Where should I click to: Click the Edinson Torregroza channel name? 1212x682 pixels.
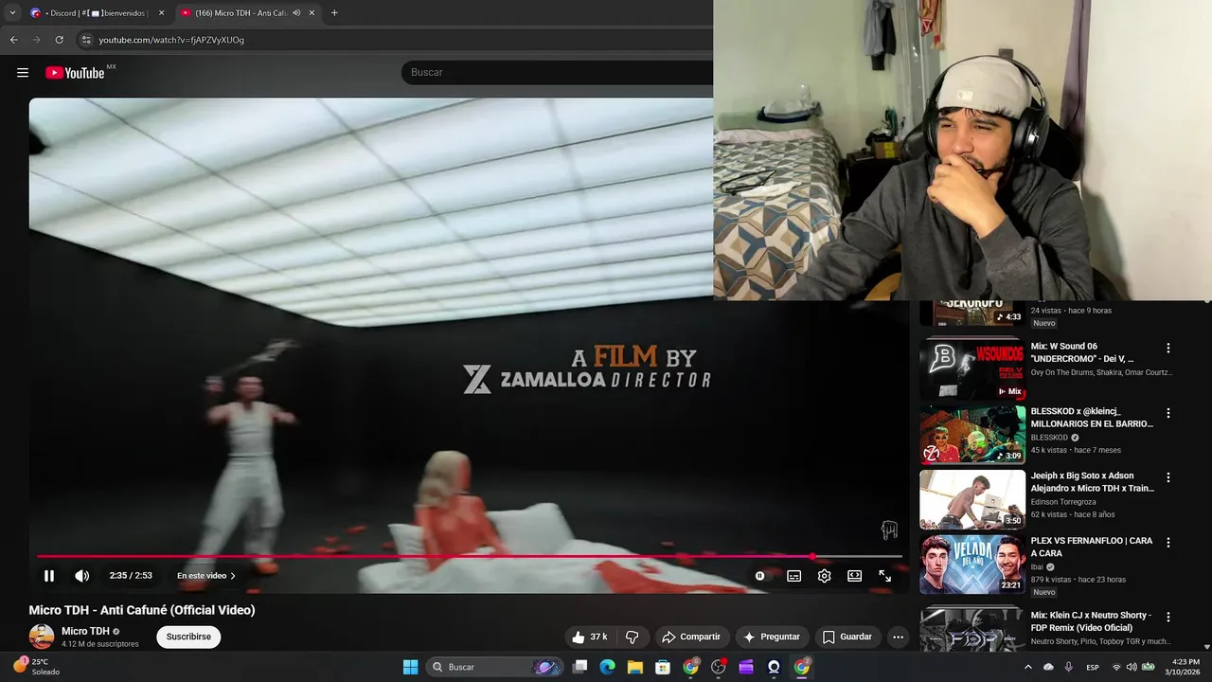(x=1063, y=502)
